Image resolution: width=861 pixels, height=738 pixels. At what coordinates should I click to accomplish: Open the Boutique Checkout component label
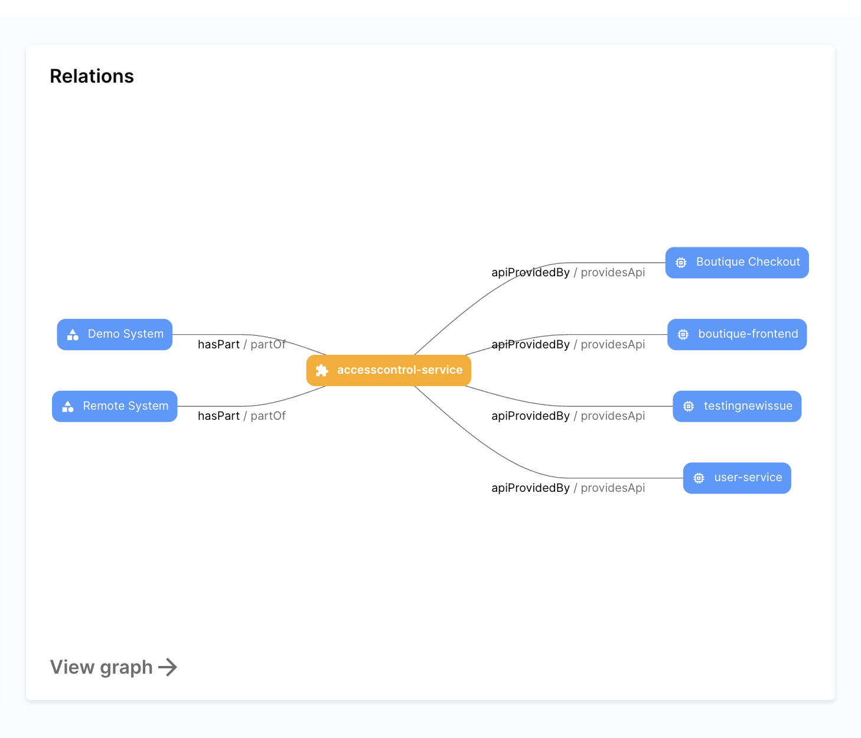748,262
